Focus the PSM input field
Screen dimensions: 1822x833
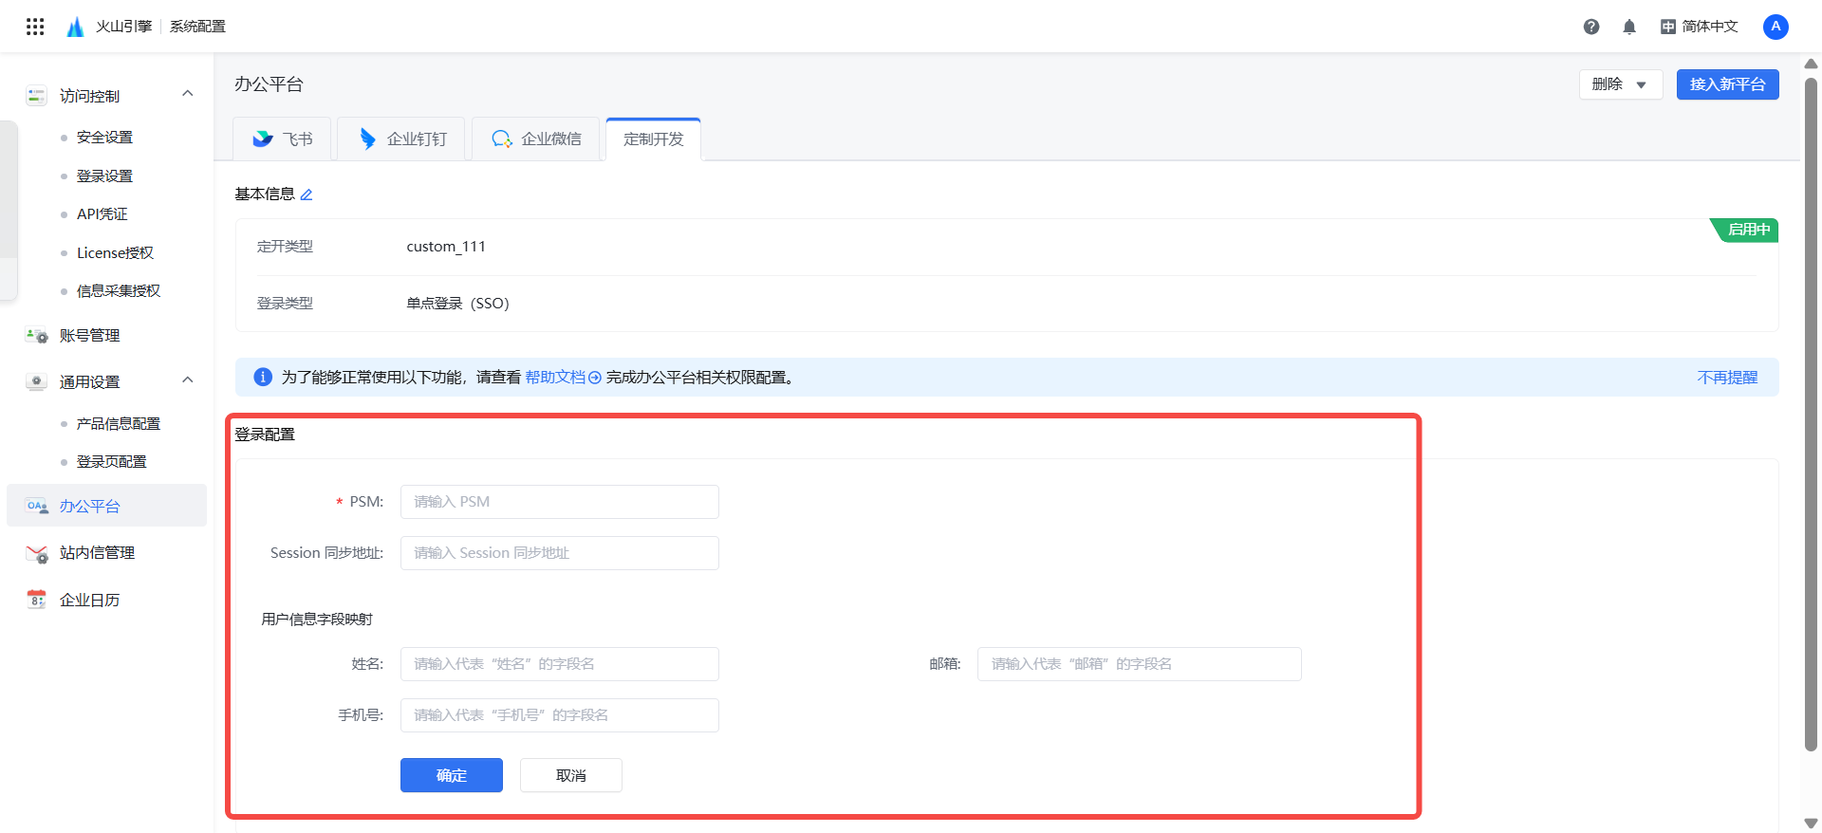(560, 502)
